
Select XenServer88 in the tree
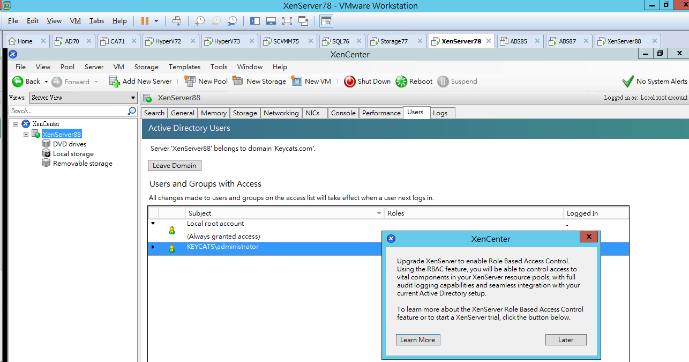[x=62, y=134]
